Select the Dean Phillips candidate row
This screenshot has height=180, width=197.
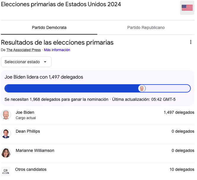(98, 134)
